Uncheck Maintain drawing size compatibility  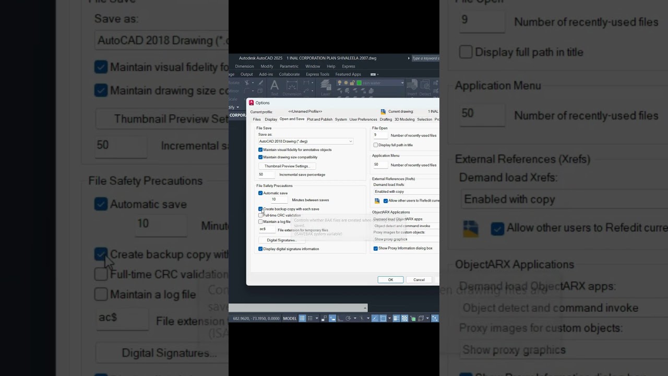pyautogui.click(x=260, y=157)
